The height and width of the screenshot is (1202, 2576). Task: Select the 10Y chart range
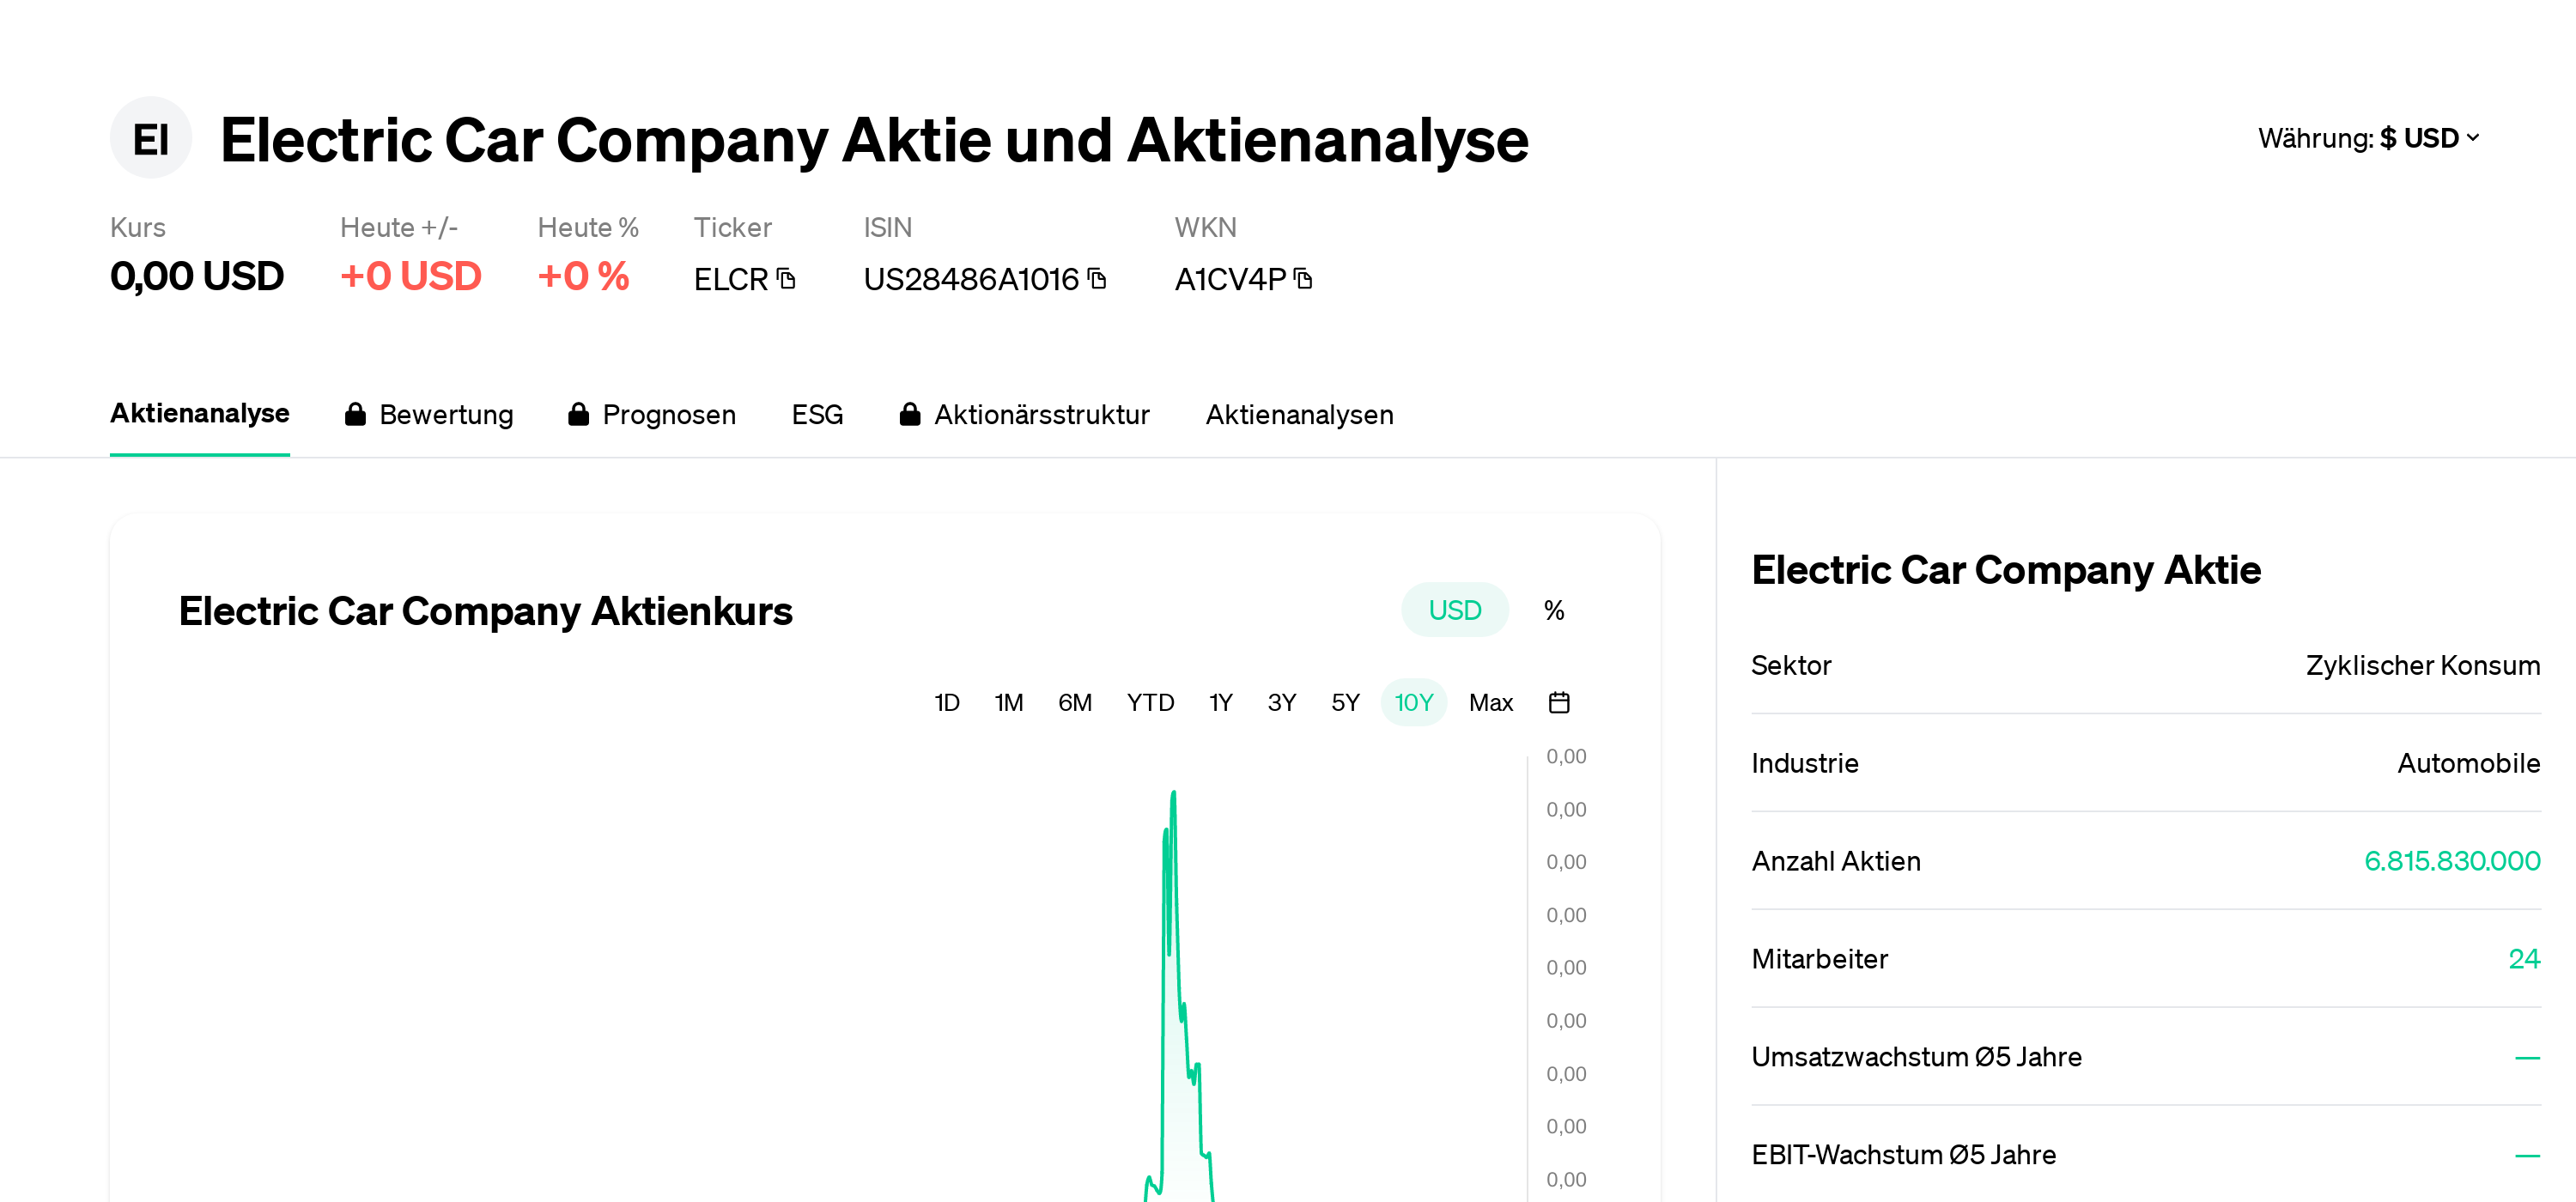(1413, 702)
